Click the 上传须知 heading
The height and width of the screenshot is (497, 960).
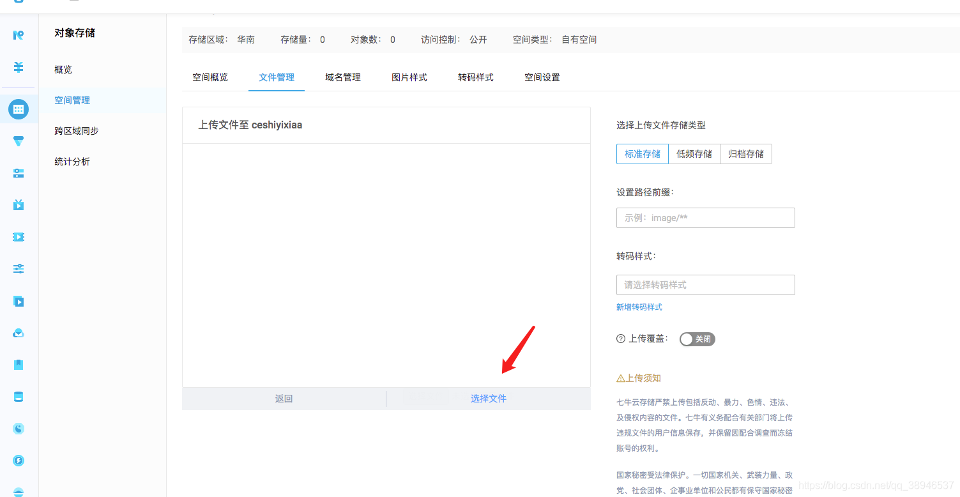click(x=639, y=378)
